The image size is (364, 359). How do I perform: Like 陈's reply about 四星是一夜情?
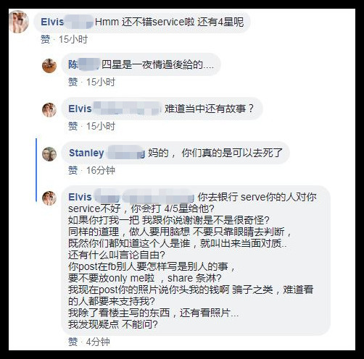[x=73, y=82]
